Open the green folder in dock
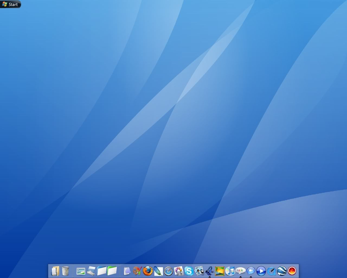Viewport: 347px width, 278px height. [112, 271]
